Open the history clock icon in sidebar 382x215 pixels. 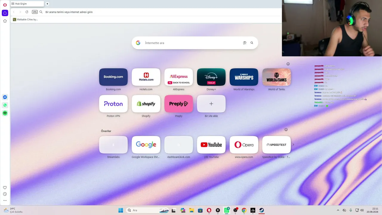(5, 194)
